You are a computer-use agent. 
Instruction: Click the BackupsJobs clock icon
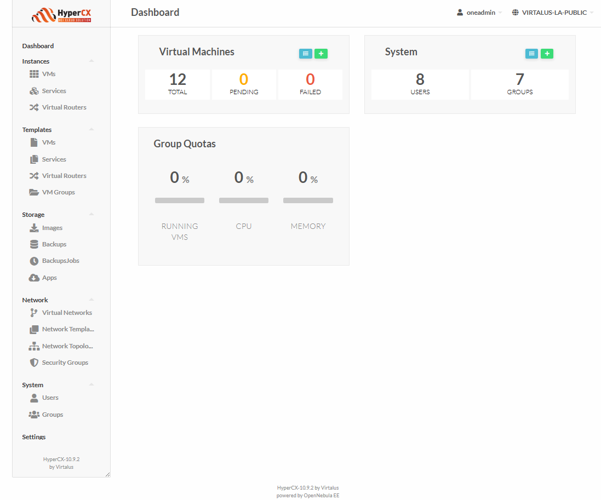(34, 261)
